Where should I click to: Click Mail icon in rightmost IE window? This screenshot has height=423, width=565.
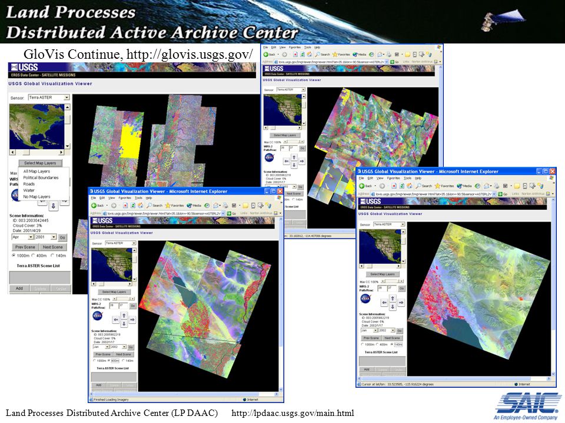point(487,186)
